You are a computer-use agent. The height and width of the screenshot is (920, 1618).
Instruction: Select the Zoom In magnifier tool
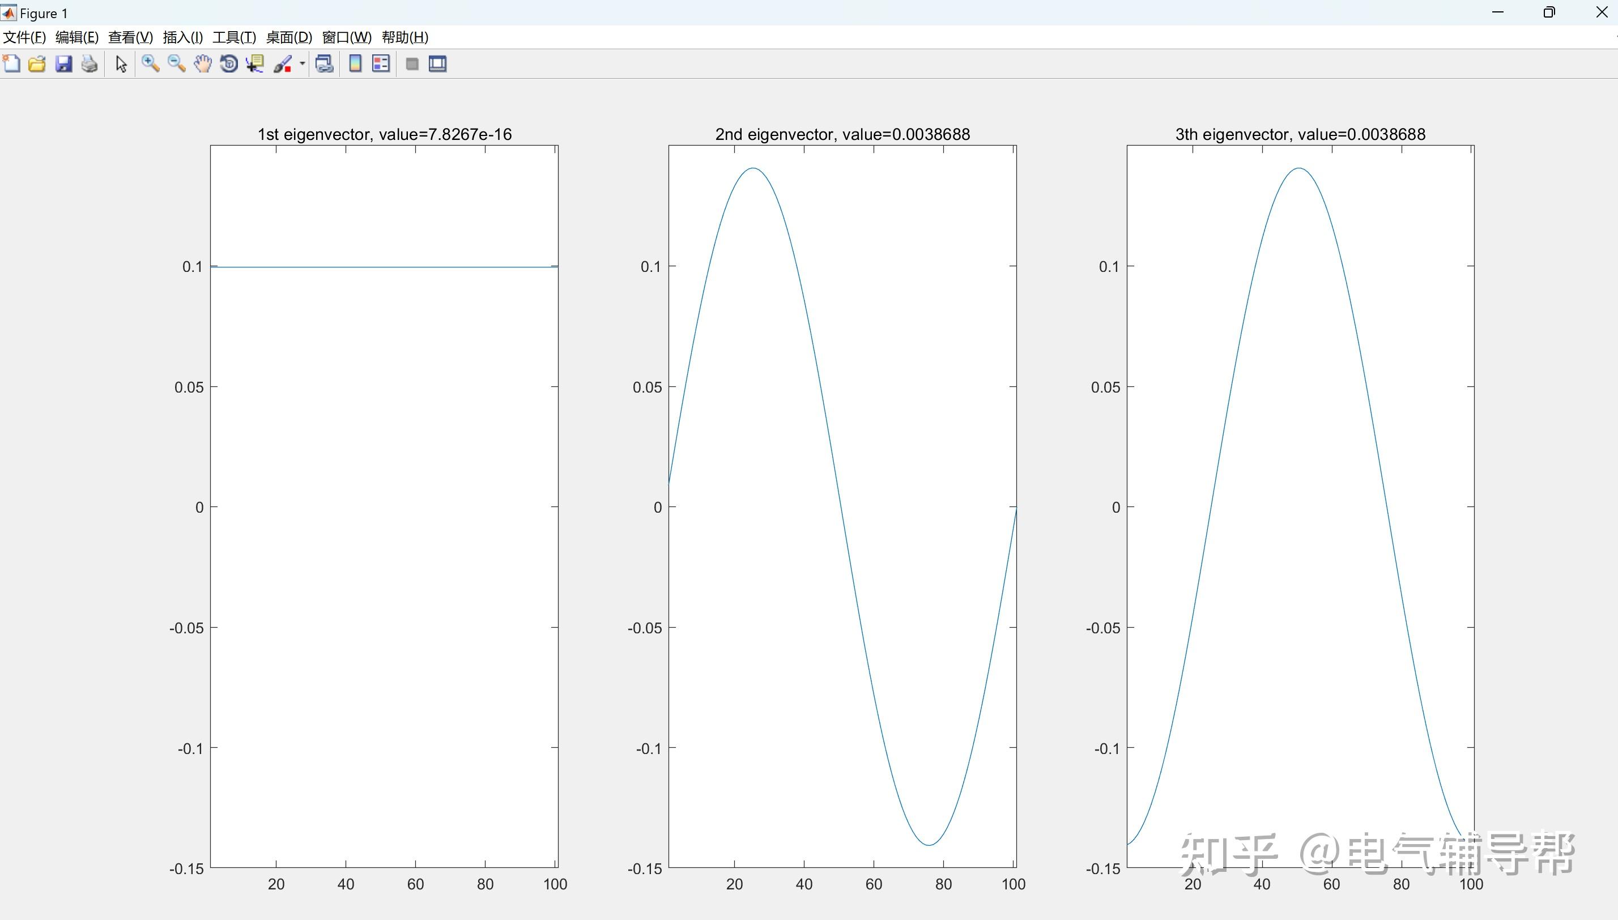[150, 64]
